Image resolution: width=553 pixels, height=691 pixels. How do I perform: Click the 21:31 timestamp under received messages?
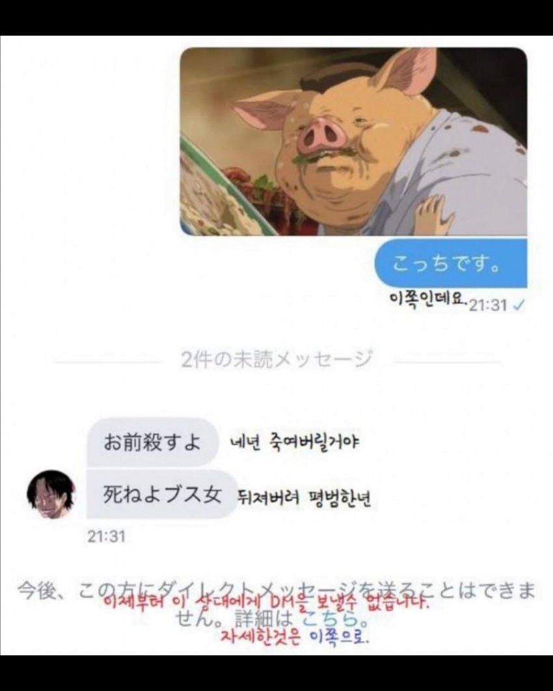106,536
